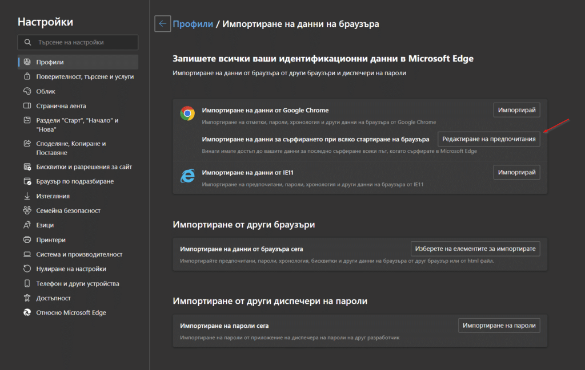Viewport: 585px width, 370px height.
Task: Click the Internet Explorer 11 logo icon
Action: coord(187,176)
